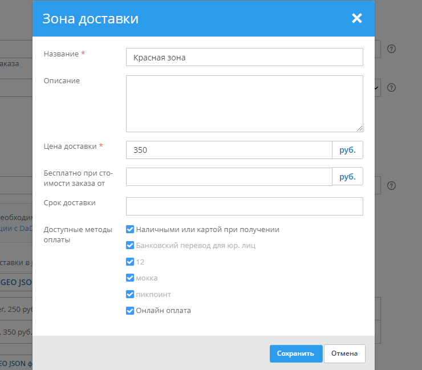Close the Зона доставки dialog with X
422x370 pixels.
(357, 18)
